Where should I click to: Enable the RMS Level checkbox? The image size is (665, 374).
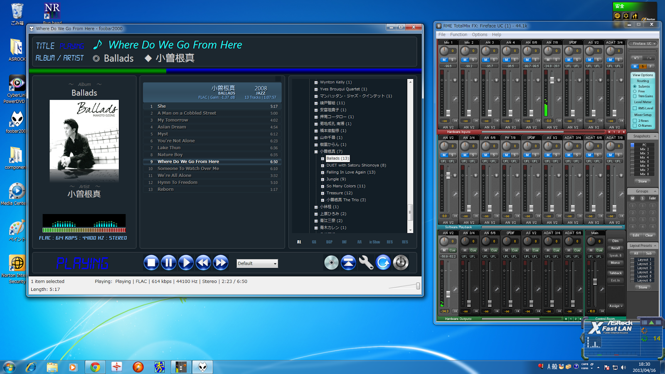point(635,108)
